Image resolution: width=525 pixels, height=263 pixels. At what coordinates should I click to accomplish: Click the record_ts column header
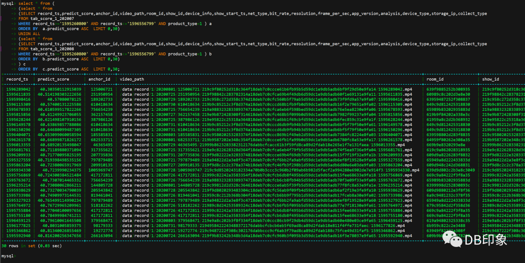17,79
